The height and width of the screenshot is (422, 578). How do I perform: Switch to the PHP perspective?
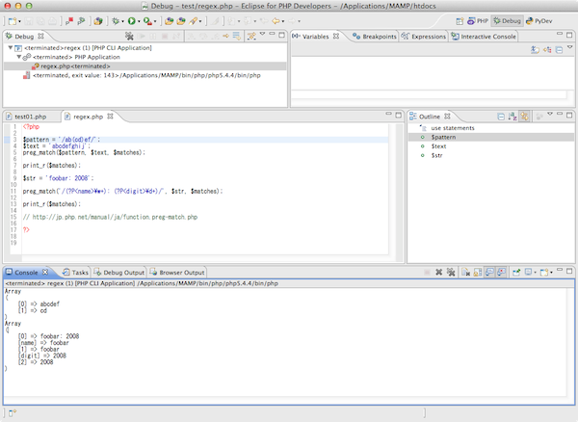point(478,21)
